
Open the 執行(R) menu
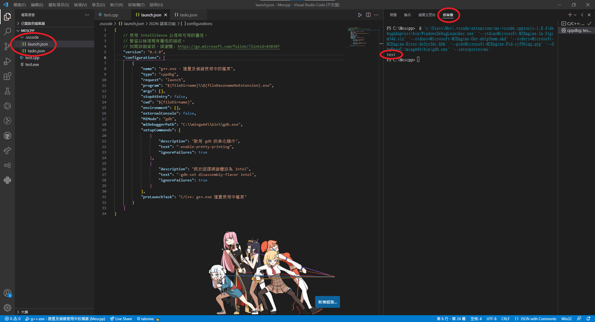coord(117,5)
